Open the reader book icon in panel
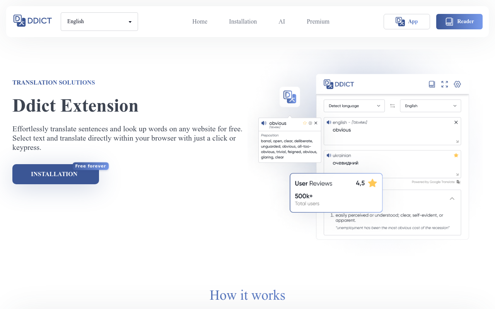 click(432, 84)
